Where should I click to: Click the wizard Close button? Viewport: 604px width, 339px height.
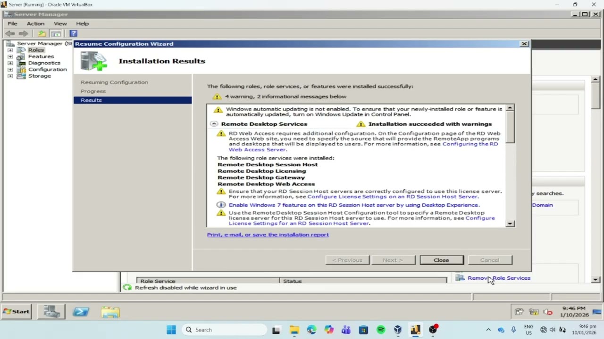442,260
